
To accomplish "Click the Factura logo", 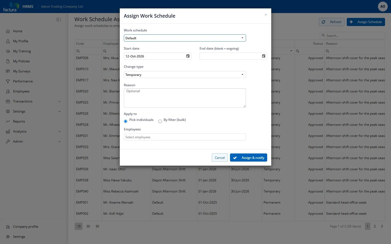I will pyautogui.click(x=11, y=7).
